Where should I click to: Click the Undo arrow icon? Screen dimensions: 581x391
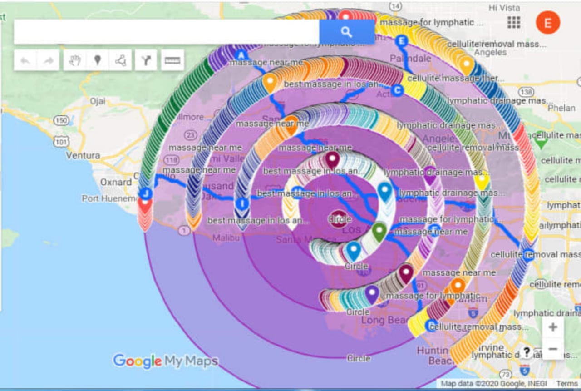[25, 59]
